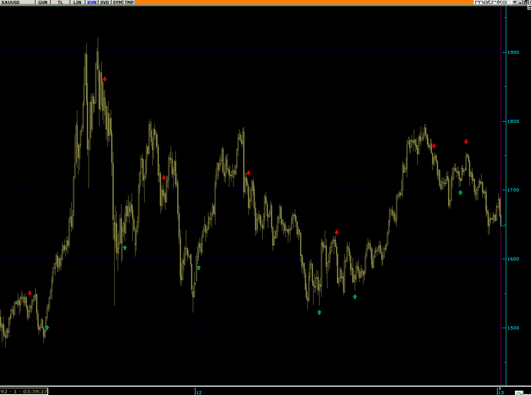Toggle the SVD button
The image size is (531, 395).
[105, 2]
